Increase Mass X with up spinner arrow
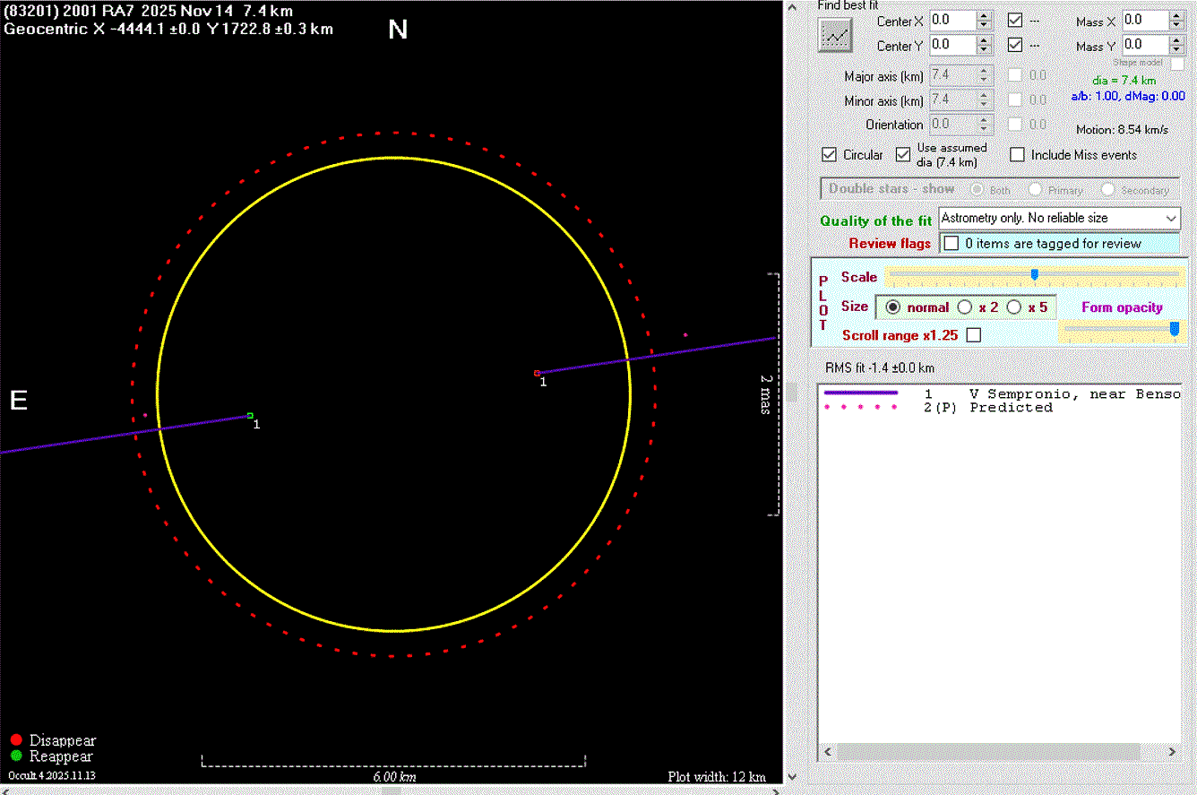The width and height of the screenshot is (1197, 795). [x=1176, y=15]
